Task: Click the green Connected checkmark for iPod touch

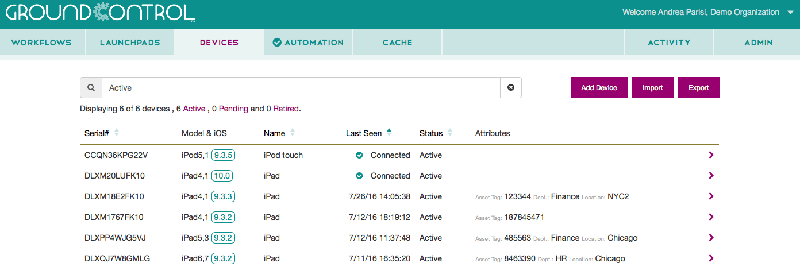Action: coord(359,155)
